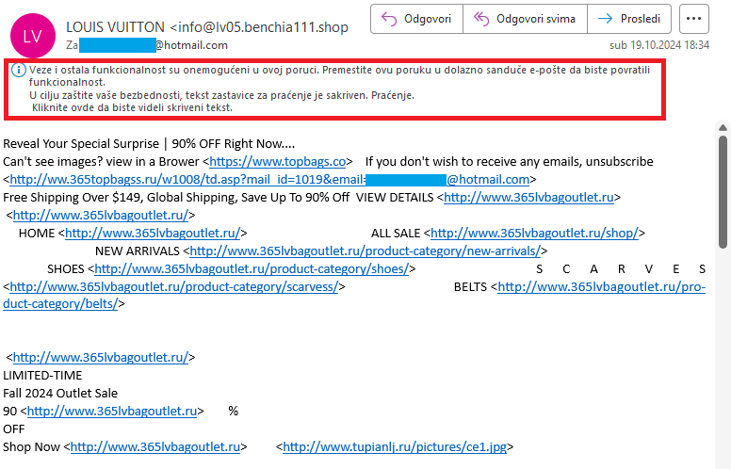Viewport: 731px width, 469px height.
Task: Click the sender name LOUIS VUITTON
Action: point(115,27)
